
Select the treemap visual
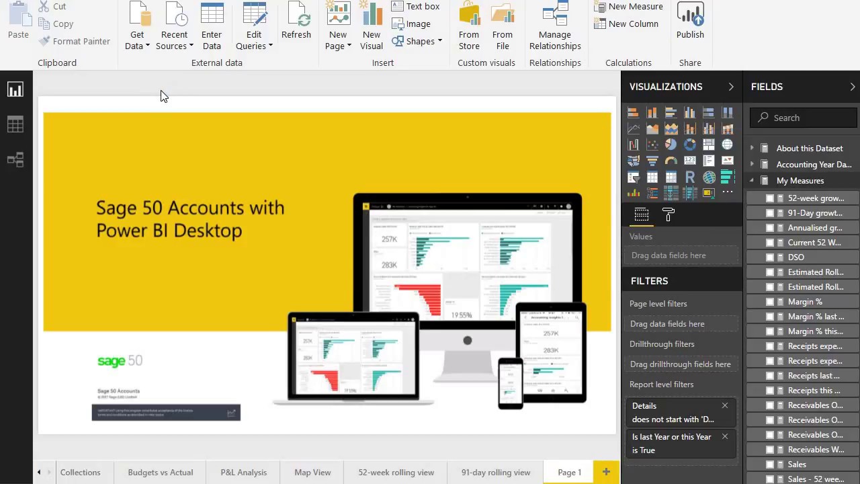pos(709,145)
